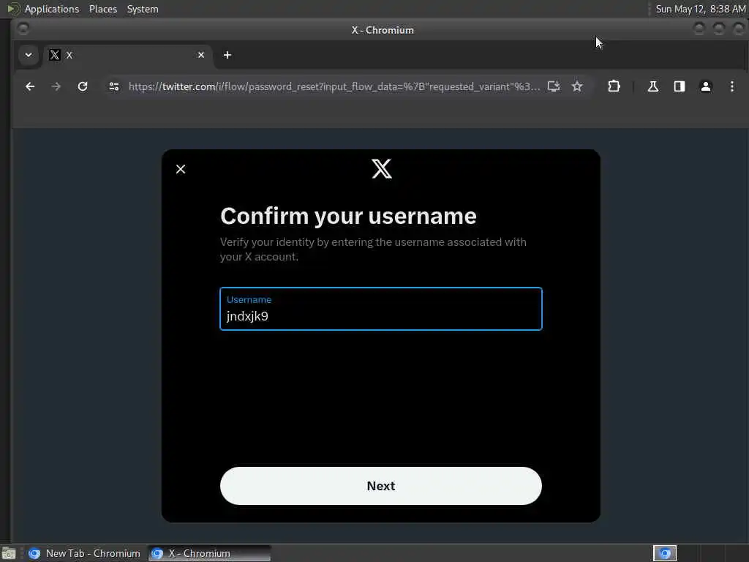Click the show desktop icon in taskbar

[x=9, y=553]
